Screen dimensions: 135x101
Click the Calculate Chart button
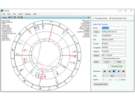(x=117, y=66)
